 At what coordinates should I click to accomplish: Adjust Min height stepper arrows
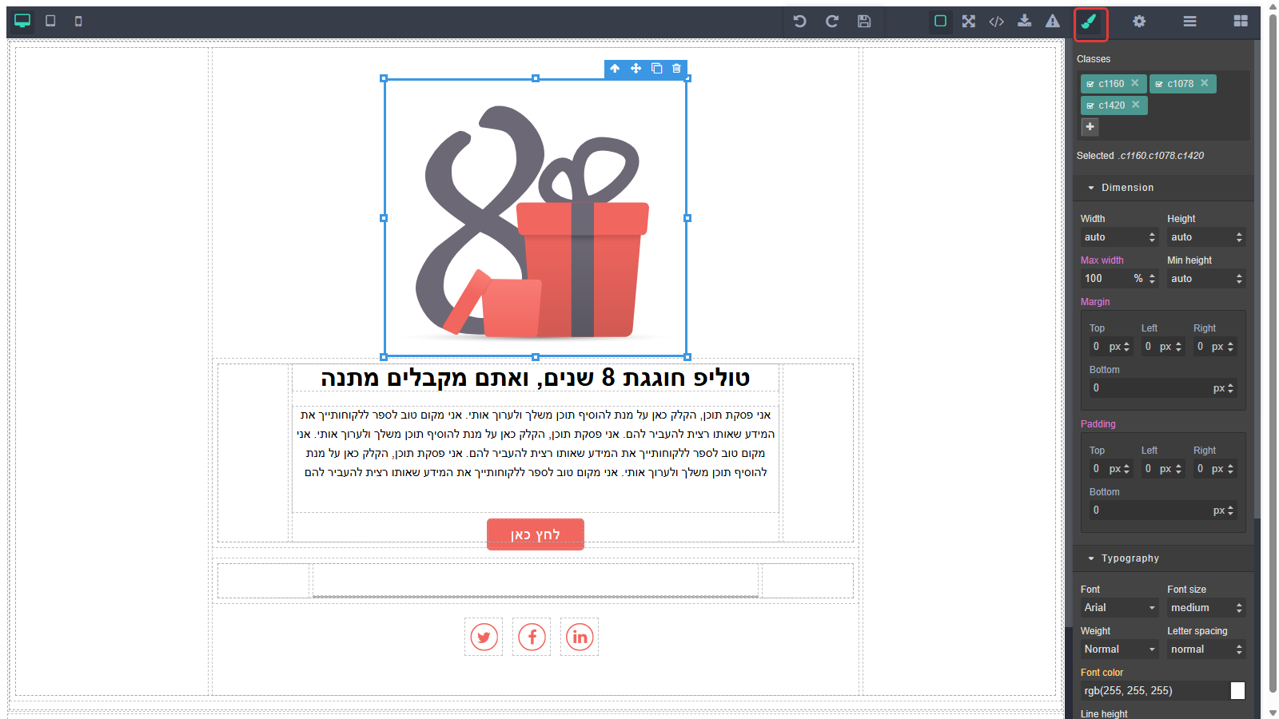click(x=1239, y=279)
